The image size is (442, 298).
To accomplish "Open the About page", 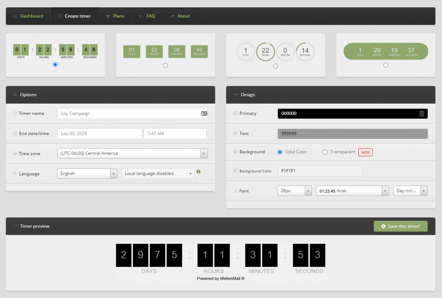I will 180,16.
